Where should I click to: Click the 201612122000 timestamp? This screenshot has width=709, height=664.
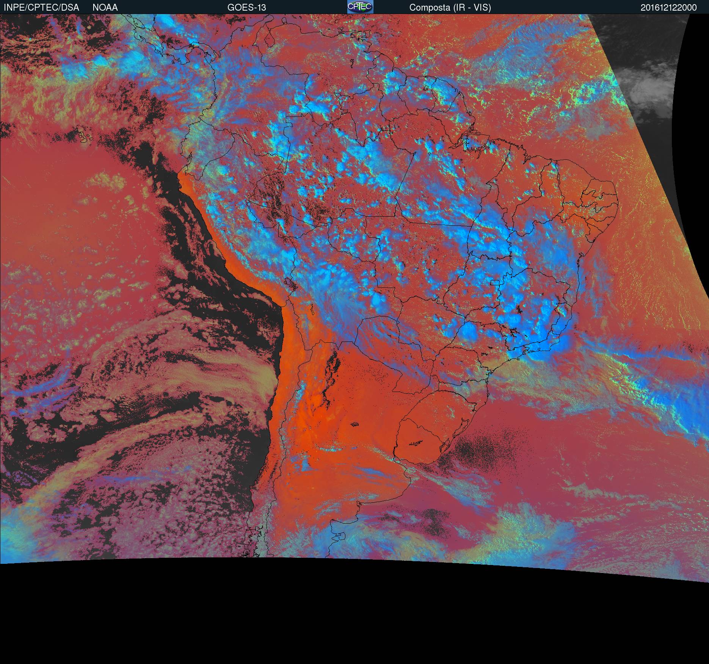coord(668,8)
